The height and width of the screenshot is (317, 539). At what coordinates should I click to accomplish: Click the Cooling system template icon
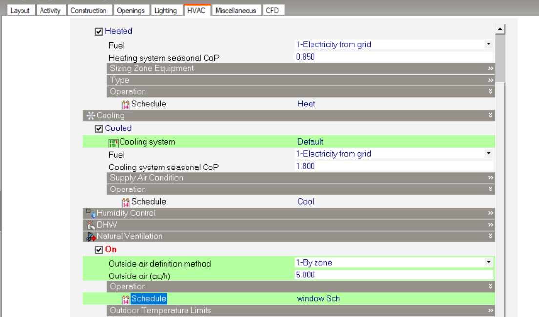113,142
